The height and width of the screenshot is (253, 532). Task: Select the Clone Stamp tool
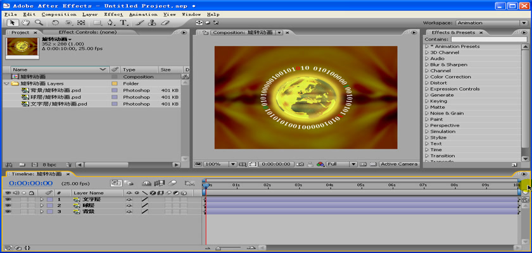(152, 23)
